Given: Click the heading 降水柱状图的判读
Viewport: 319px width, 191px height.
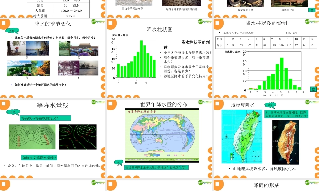Looking at the screenshot, I should [187, 45].
